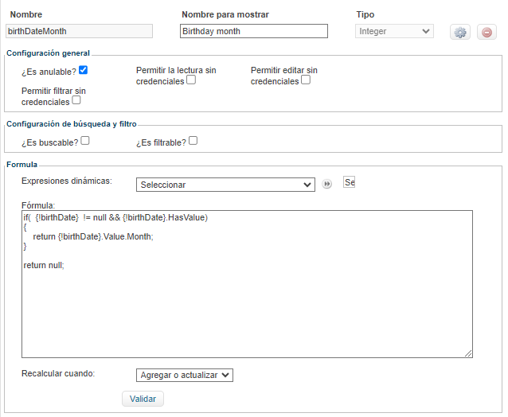Click into the Nombre para mostrar field
Image resolution: width=508 pixels, height=417 pixels.
pos(254,31)
